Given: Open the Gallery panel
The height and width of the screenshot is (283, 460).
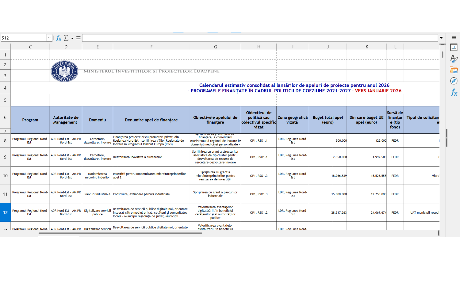Looking at the screenshot, I should pos(454,69).
